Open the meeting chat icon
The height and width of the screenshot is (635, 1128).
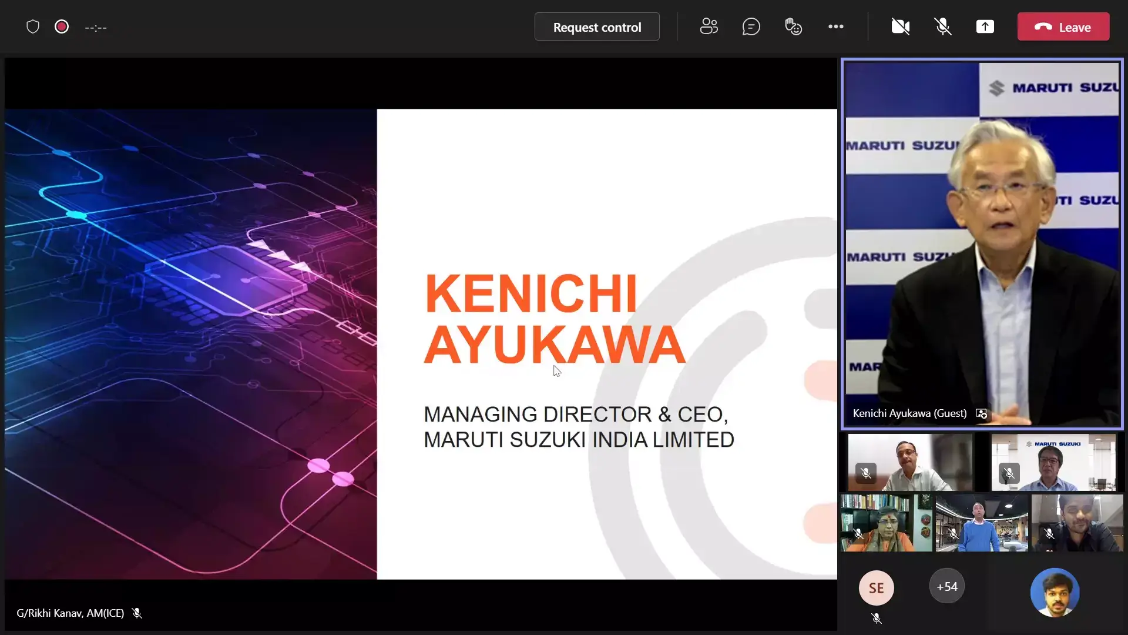coord(751,27)
